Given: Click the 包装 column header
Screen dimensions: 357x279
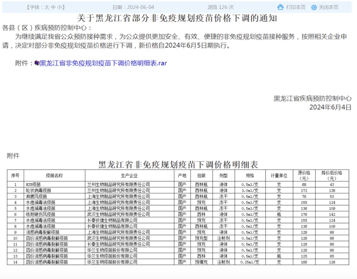Looking at the screenshot, I should point(201,176).
